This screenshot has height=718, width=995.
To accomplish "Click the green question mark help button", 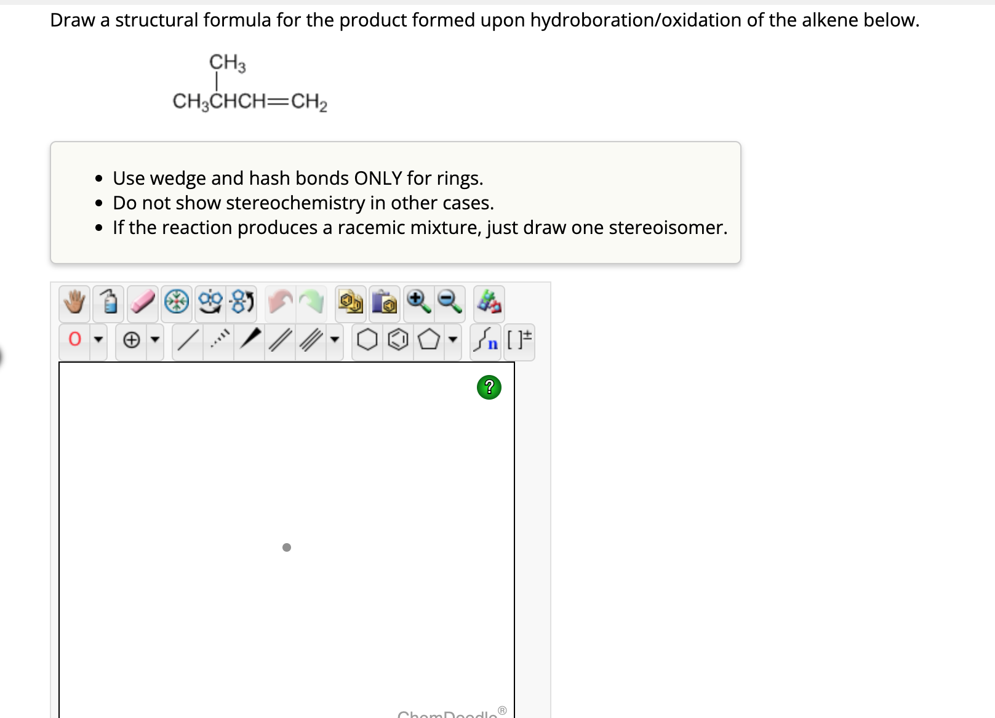I will coord(489,387).
